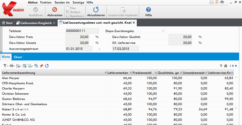242x125 pixels.
Task: Select the Alan Harper row
Action: (118, 78)
